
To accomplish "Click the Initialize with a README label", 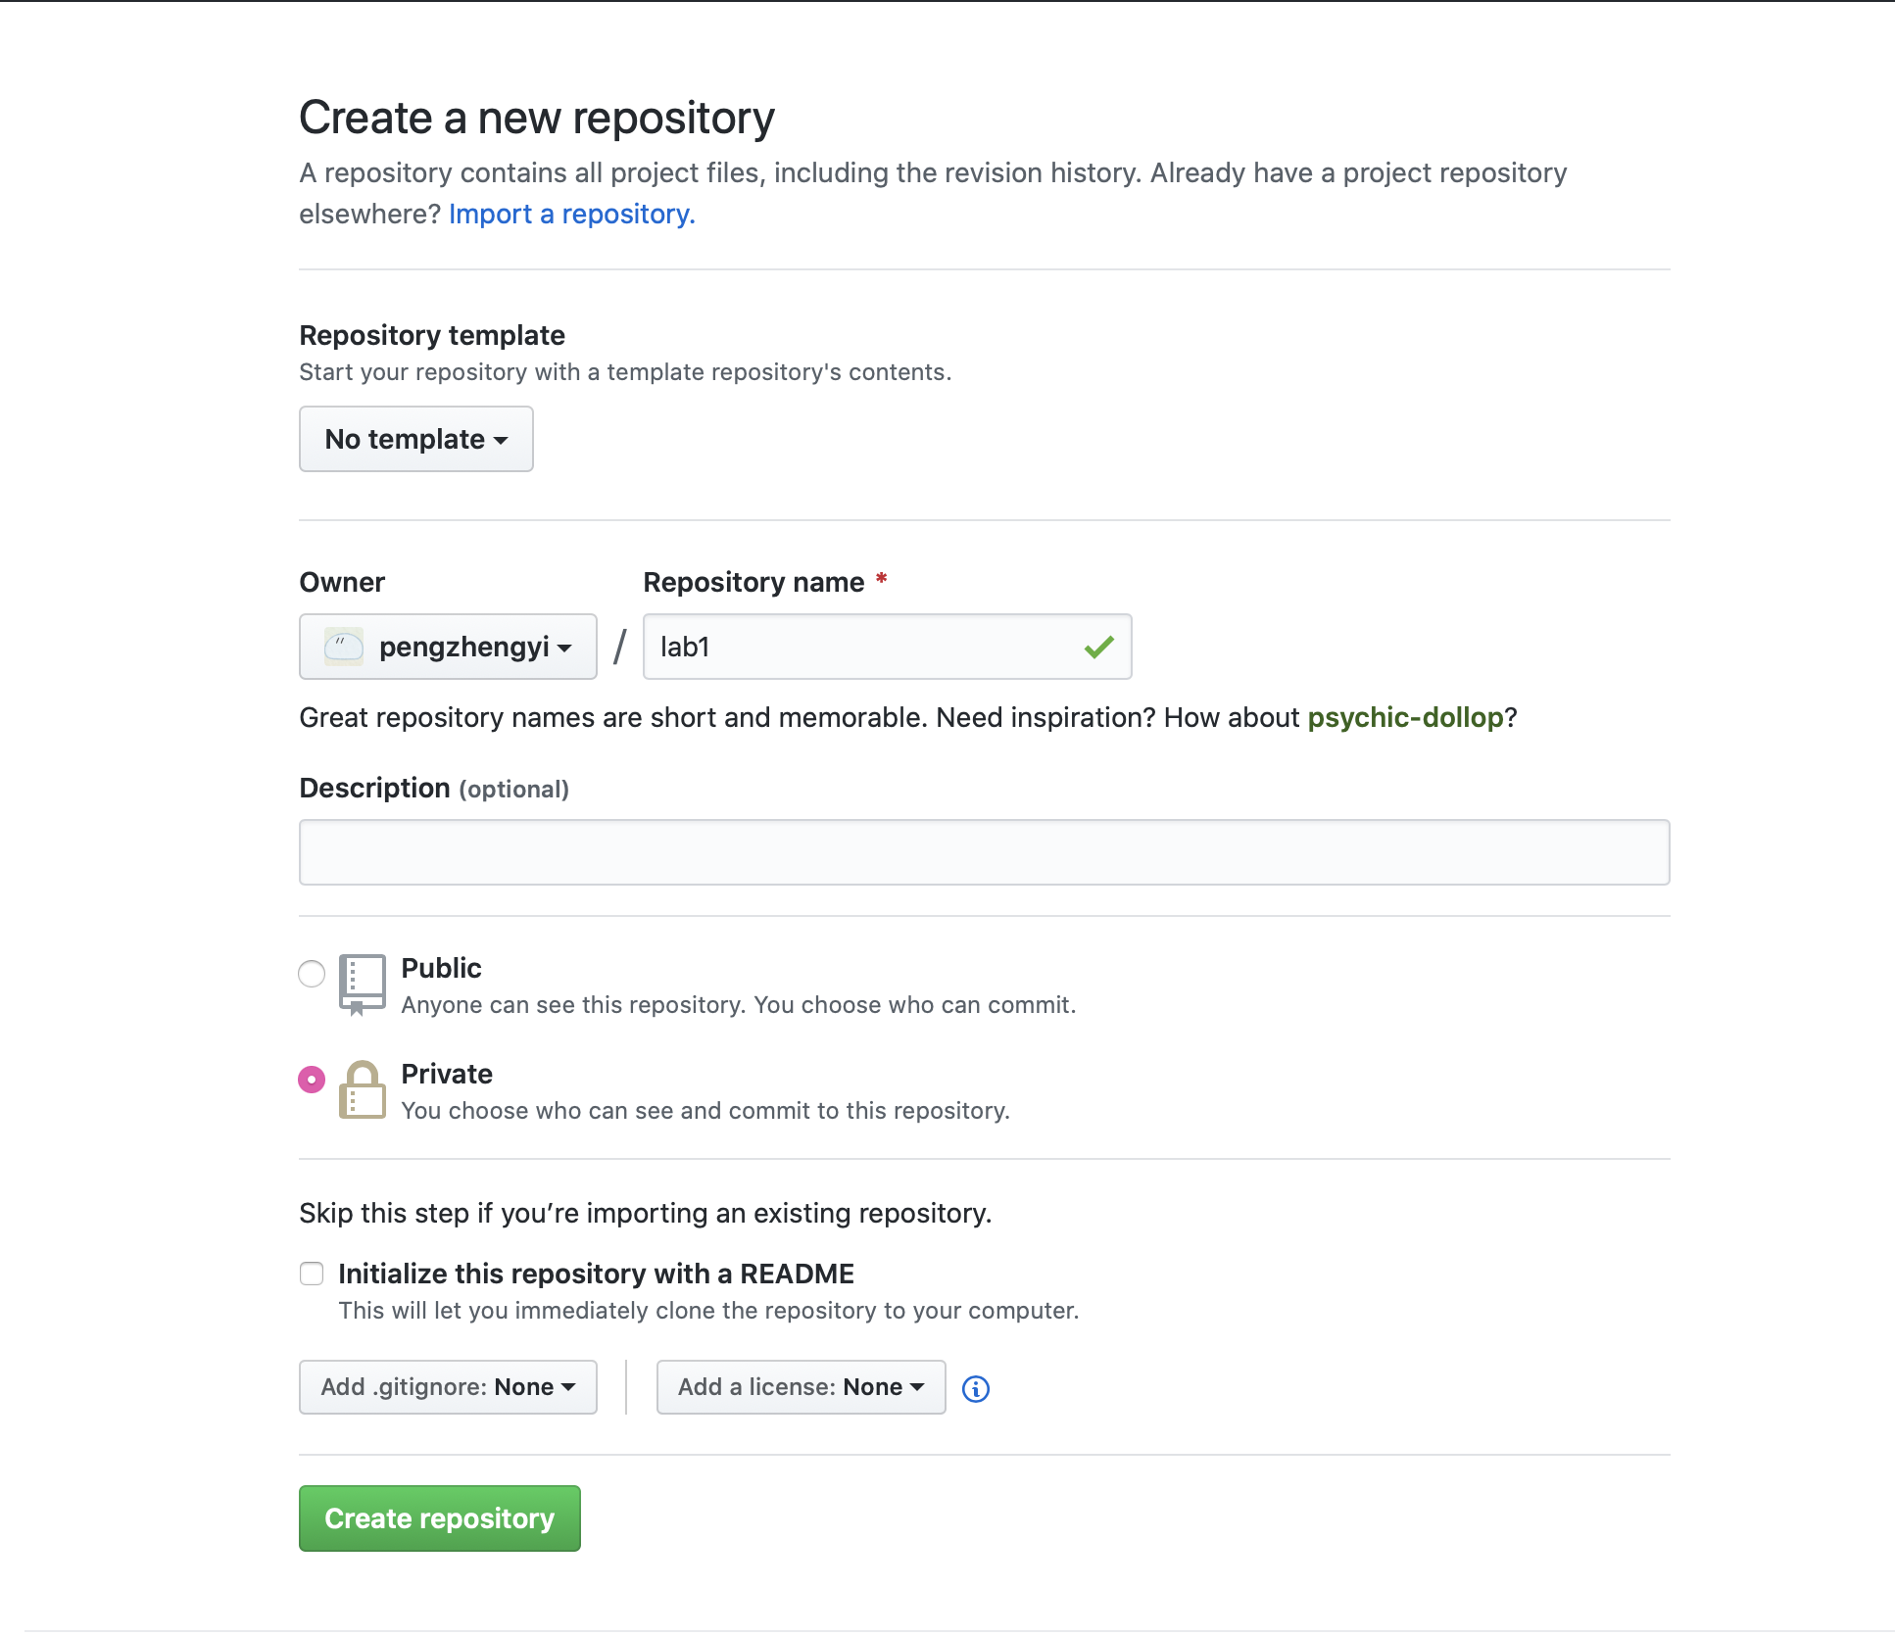I will coord(596,1274).
